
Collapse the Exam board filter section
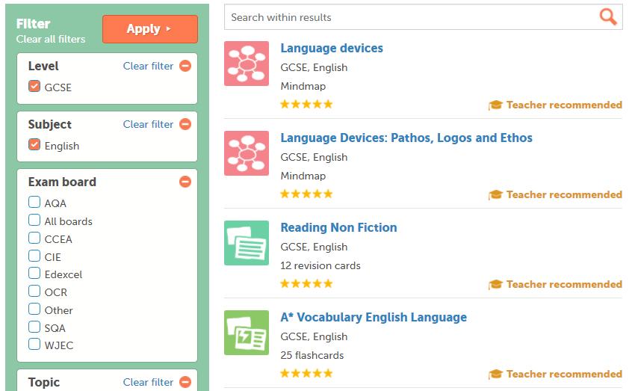[x=185, y=182]
